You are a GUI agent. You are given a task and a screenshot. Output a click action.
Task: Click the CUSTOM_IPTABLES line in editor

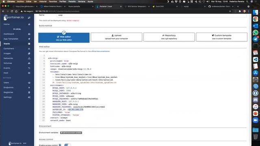pos(66,115)
